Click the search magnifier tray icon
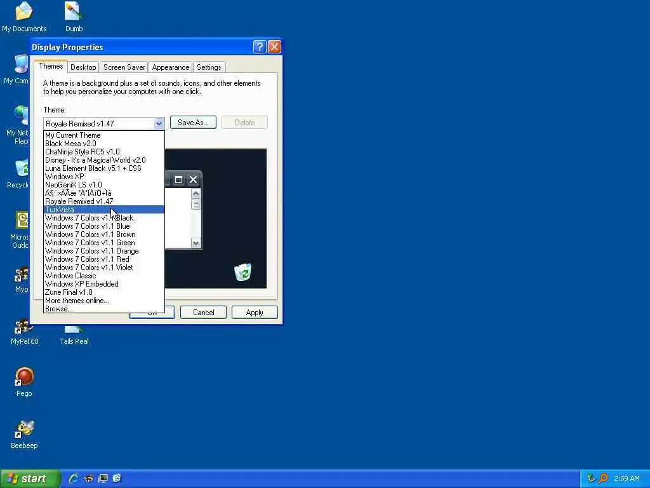650x488 pixels. [x=603, y=478]
